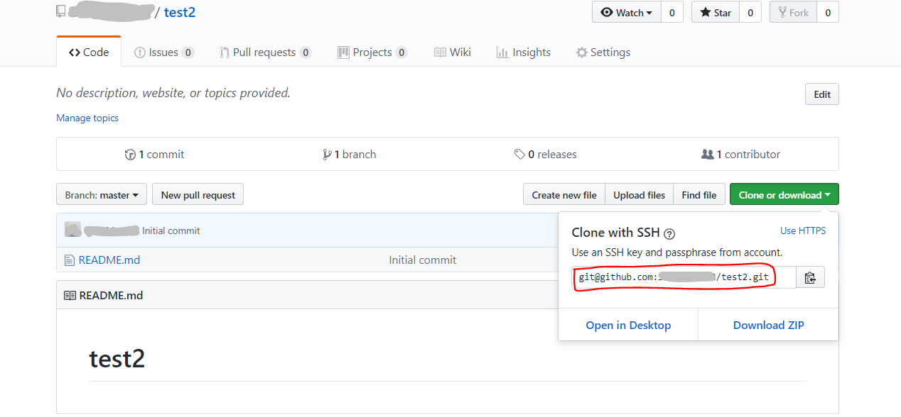Open the Pull requests tab

coord(265,52)
